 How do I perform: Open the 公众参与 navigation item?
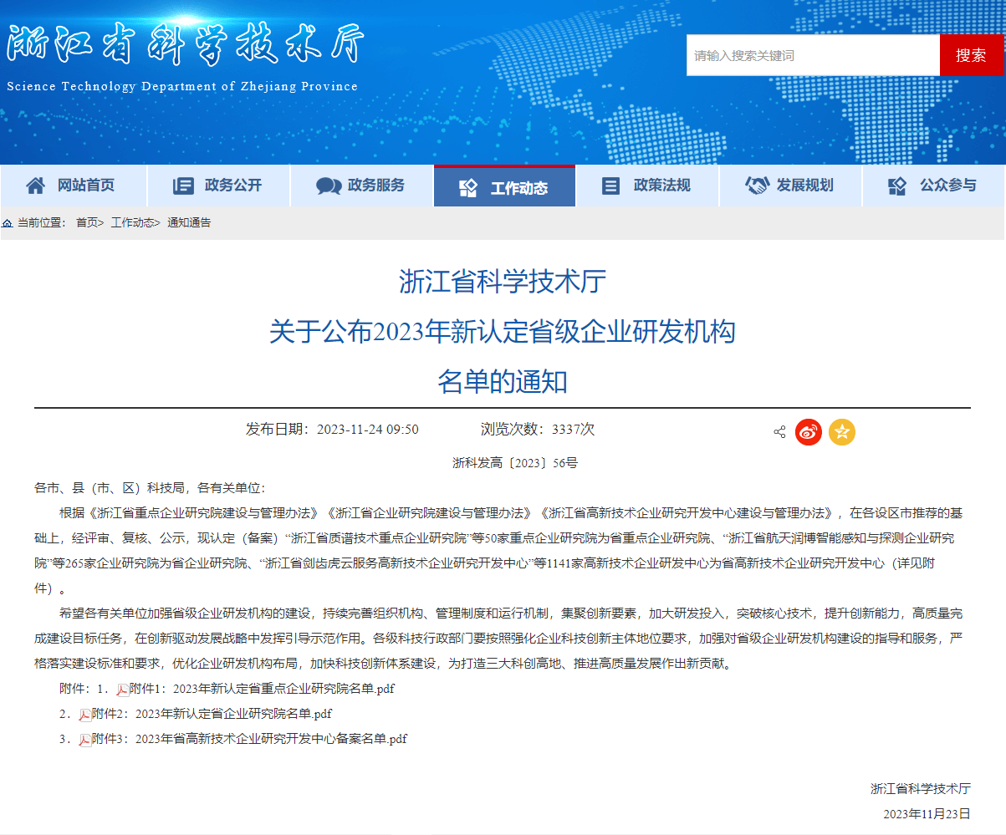click(933, 186)
